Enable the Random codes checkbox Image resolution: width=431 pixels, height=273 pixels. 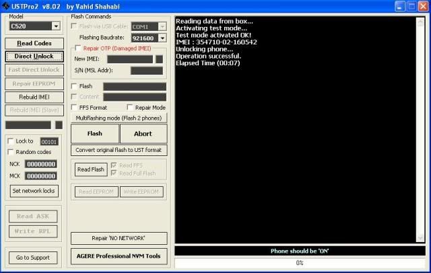[x=11, y=152]
